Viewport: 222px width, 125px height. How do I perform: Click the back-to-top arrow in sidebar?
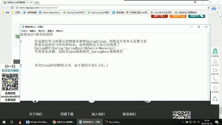point(215,98)
